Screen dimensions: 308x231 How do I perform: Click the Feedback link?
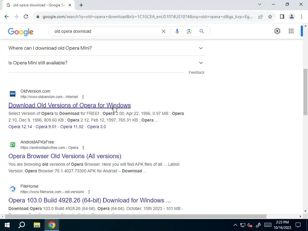197,72
